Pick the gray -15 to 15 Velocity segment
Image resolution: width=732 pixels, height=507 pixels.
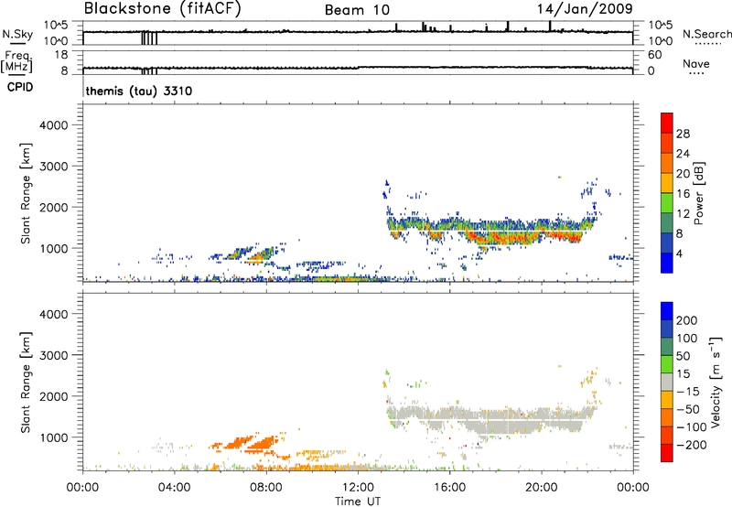[x=667, y=382]
